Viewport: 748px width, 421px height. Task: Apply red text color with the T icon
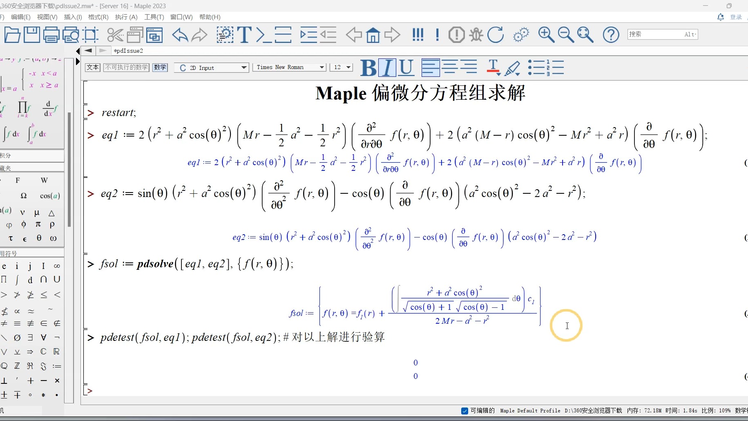(x=493, y=67)
